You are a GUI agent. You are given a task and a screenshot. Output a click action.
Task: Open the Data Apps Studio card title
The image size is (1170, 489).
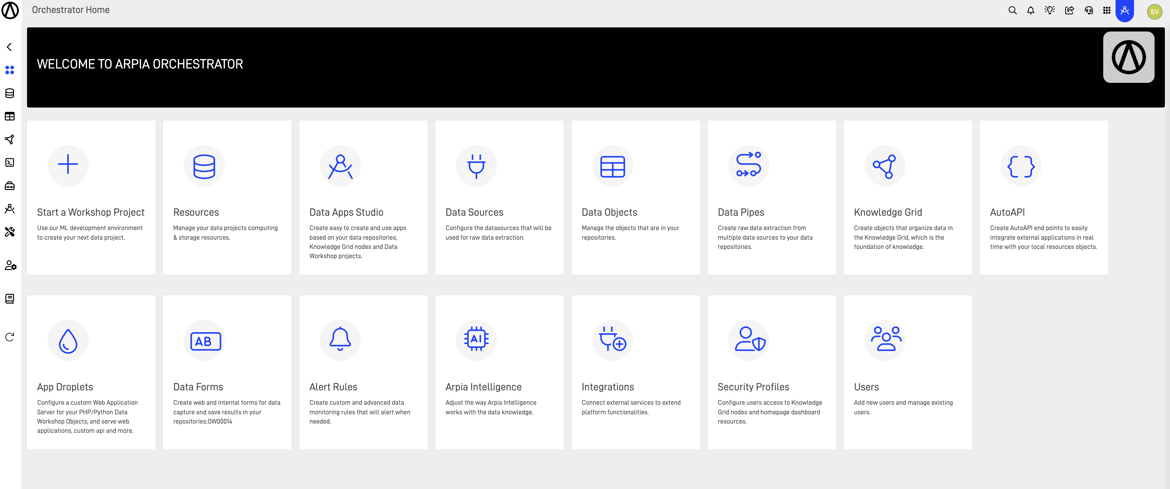(346, 213)
